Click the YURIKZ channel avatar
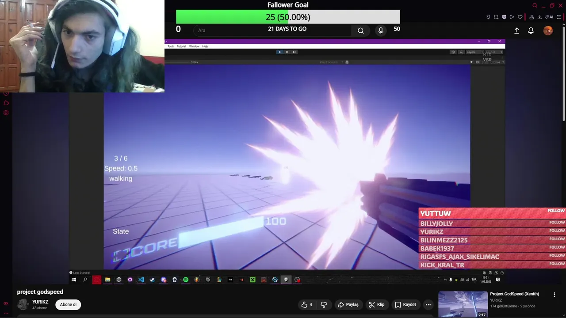The image size is (566, 318). [23, 304]
